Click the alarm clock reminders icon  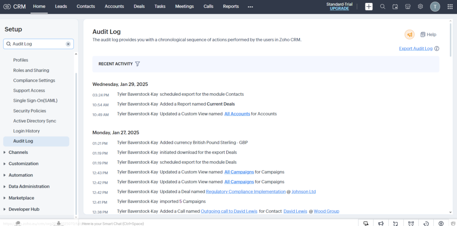(x=411, y=223)
